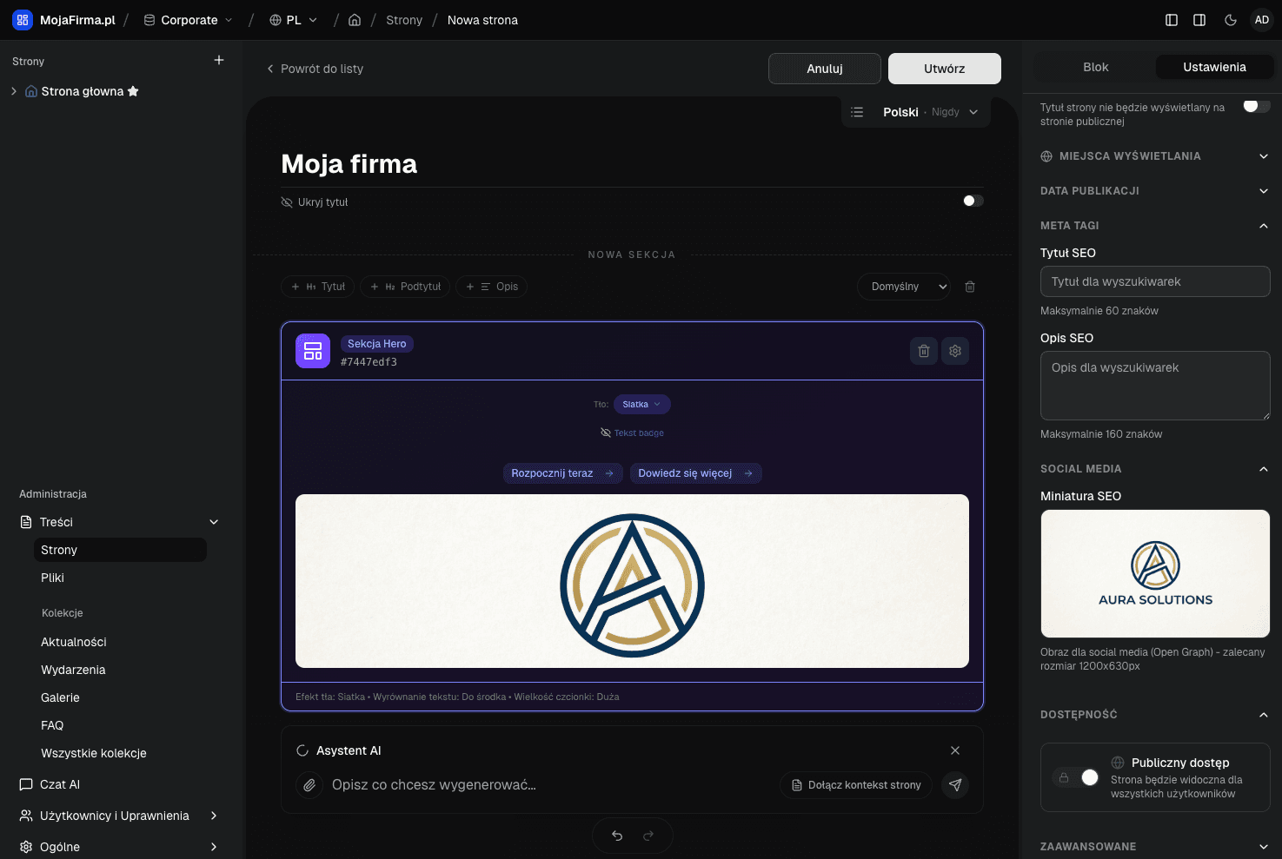Delete the Sekcja Hero block

tap(924, 351)
